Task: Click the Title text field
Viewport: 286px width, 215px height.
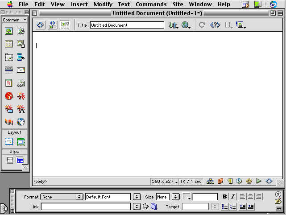Action: click(x=127, y=25)
